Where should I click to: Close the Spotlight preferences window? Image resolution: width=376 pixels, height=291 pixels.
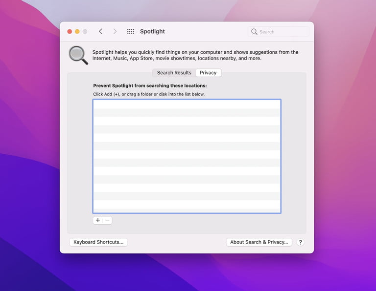click(x=70, y=32)
